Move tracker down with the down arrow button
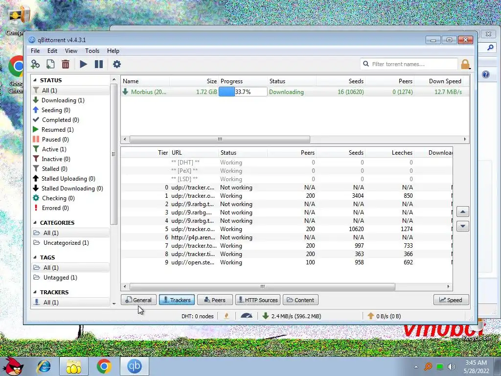The image size is (501, 376). (x=463, y=226)
